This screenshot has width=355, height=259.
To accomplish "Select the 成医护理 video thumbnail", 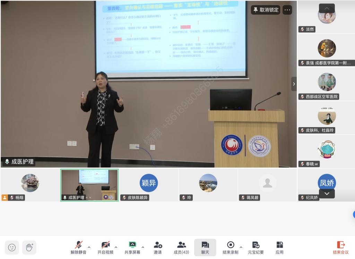I will [89, 185].
